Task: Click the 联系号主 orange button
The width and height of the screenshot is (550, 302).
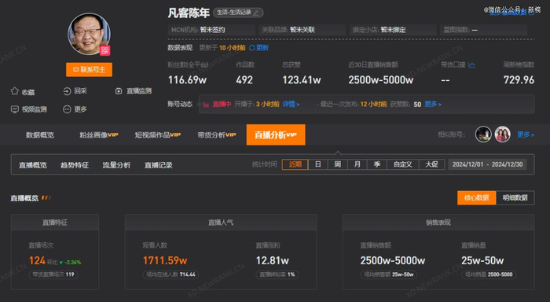Action: (x=89, y=69)
